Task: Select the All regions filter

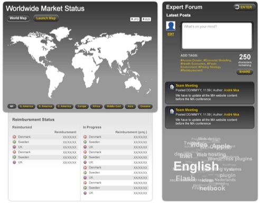Action: point(12,106)
